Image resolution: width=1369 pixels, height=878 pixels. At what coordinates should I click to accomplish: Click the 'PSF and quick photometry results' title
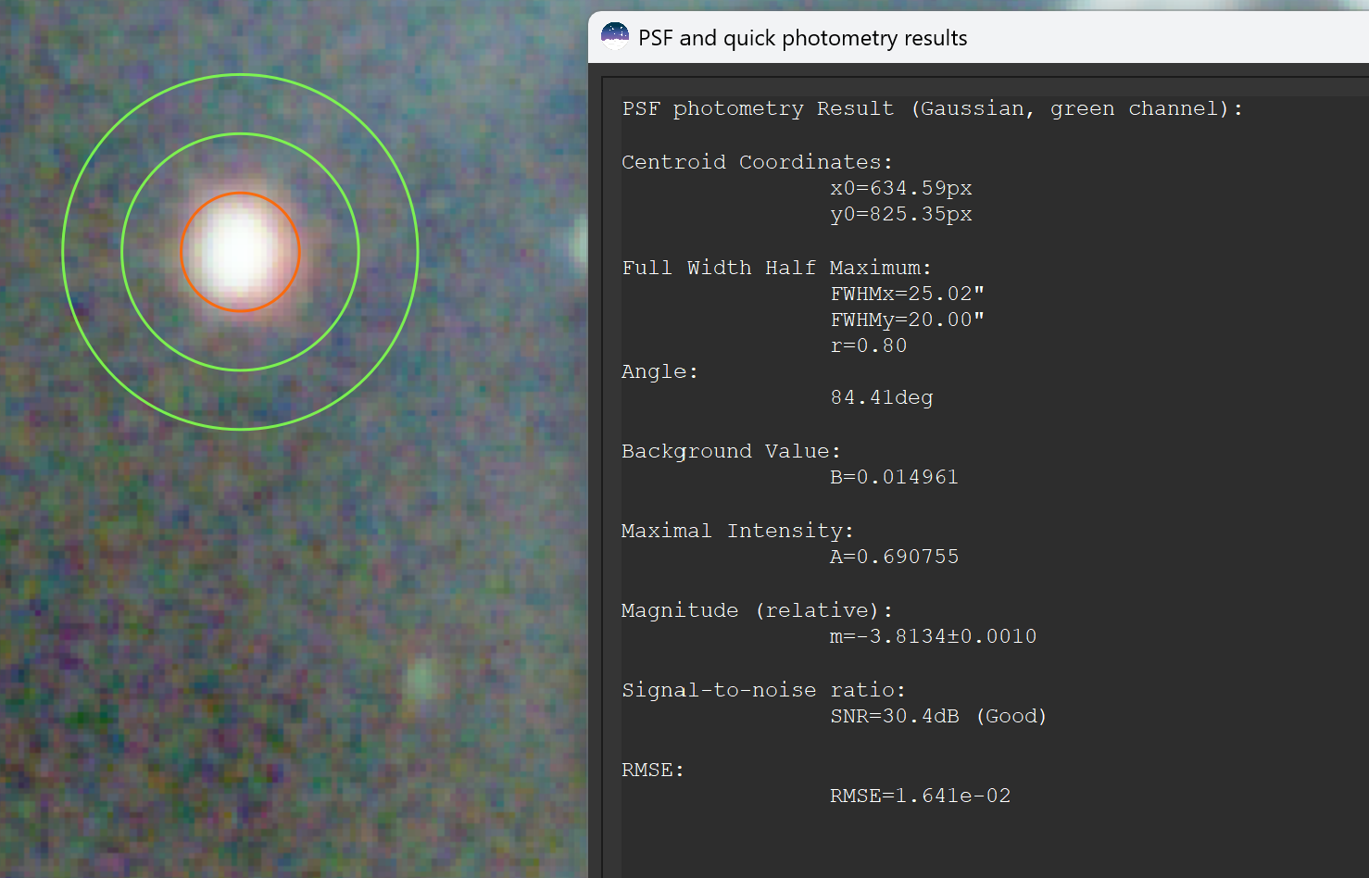pyautogui.click(x=802, y=38)
